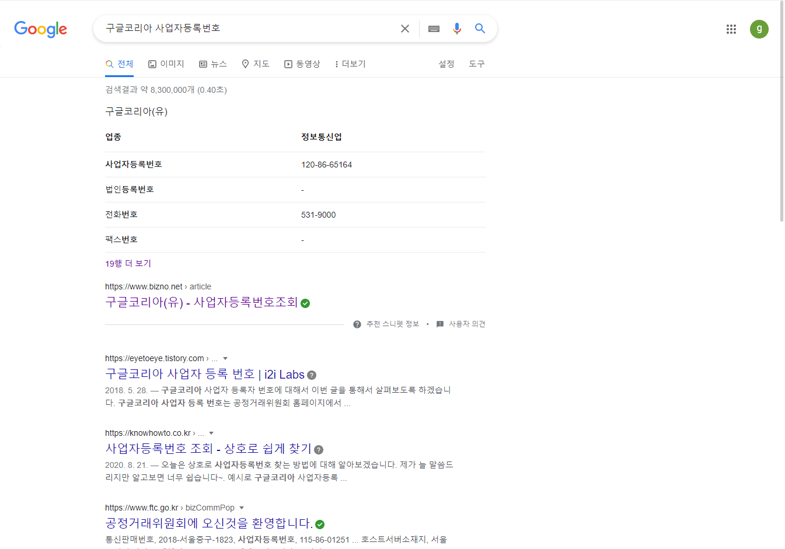Select the 전체 search tab

[120, 64]
